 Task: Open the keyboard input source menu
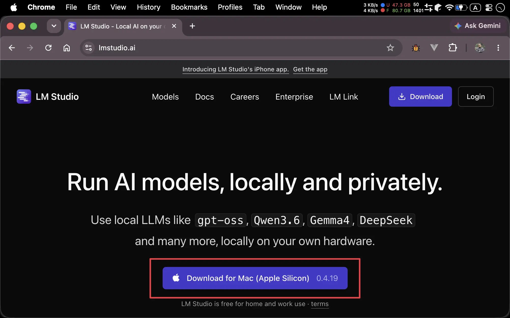475,7
